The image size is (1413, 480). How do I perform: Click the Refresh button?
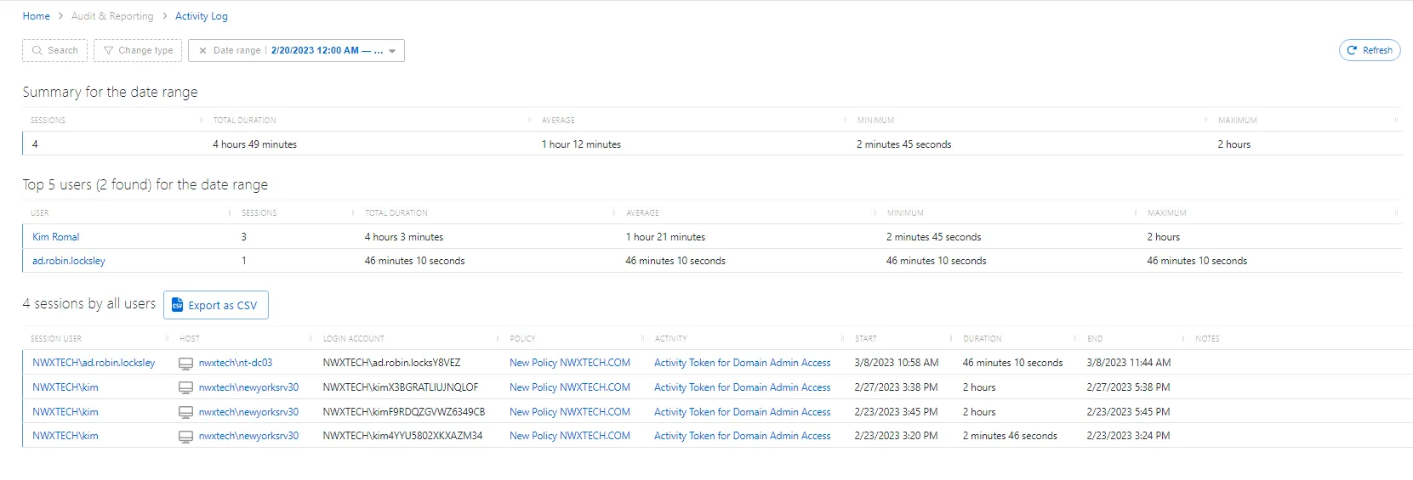tap(1370, 50)
